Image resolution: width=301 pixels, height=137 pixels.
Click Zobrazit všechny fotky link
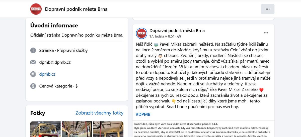pyautogui.click(x=99, y=113)
